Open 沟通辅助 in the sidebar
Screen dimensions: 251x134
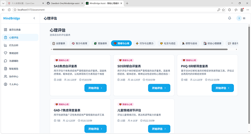[x=20, y=61]
